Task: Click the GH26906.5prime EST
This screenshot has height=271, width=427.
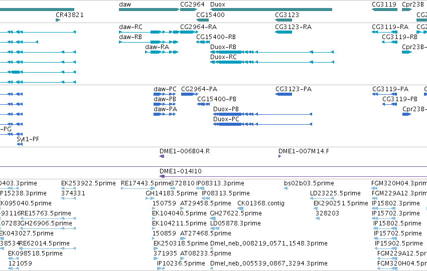Action: (48, 228)
